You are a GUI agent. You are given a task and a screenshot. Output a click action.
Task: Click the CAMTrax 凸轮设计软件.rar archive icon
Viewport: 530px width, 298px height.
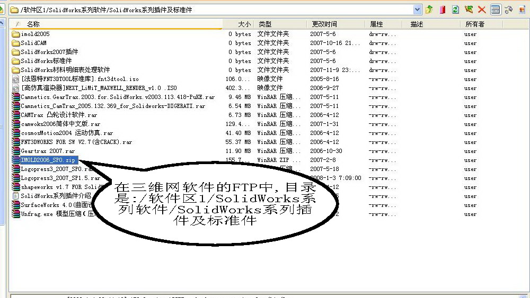tap(15, 115)
